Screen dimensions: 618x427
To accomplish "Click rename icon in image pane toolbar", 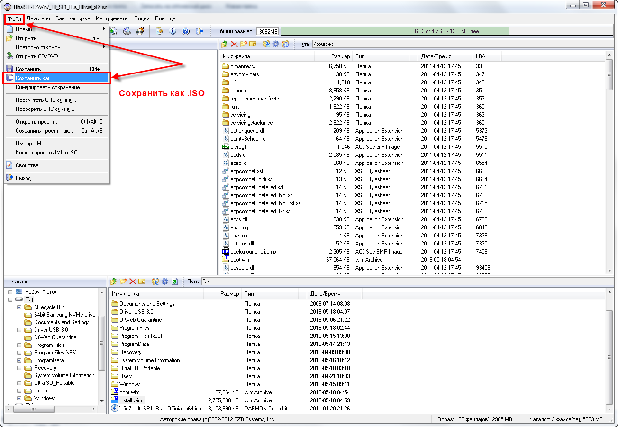I will tap(253, 44).
